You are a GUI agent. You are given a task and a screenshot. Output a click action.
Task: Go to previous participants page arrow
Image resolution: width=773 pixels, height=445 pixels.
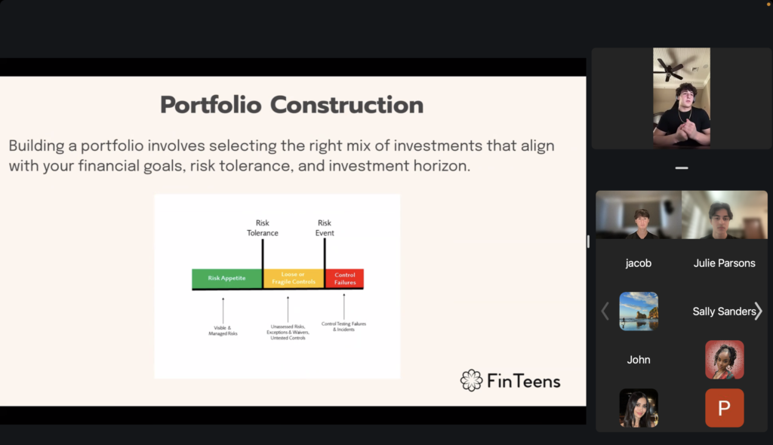[x=605, y=311]
